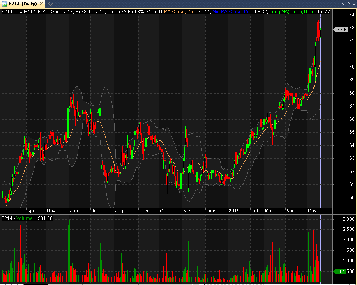357x285 pixels.
Task: Click the Nov month label on time axis
Action: pos(187,211)
